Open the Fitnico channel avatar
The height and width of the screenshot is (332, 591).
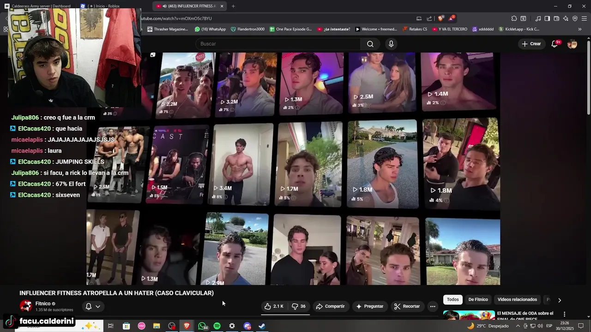point(26,306)
